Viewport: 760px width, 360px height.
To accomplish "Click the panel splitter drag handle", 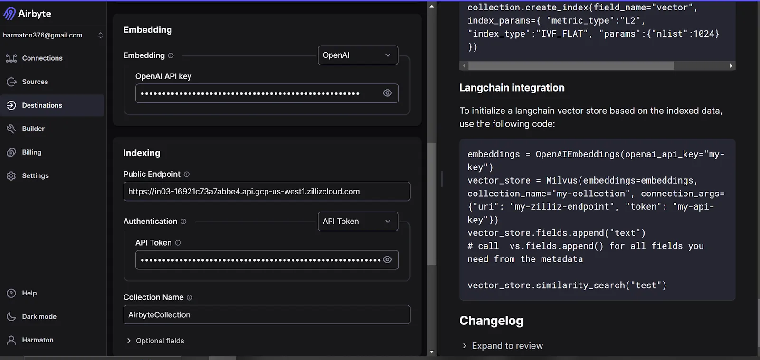I will (442, 179).
